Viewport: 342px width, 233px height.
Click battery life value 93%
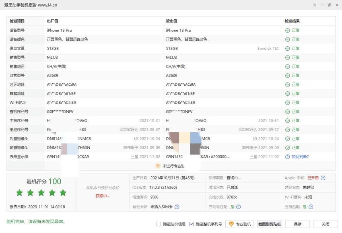[154, 197]
